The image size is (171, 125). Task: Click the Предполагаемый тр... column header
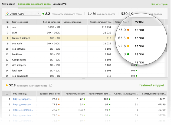pos(101,22)
